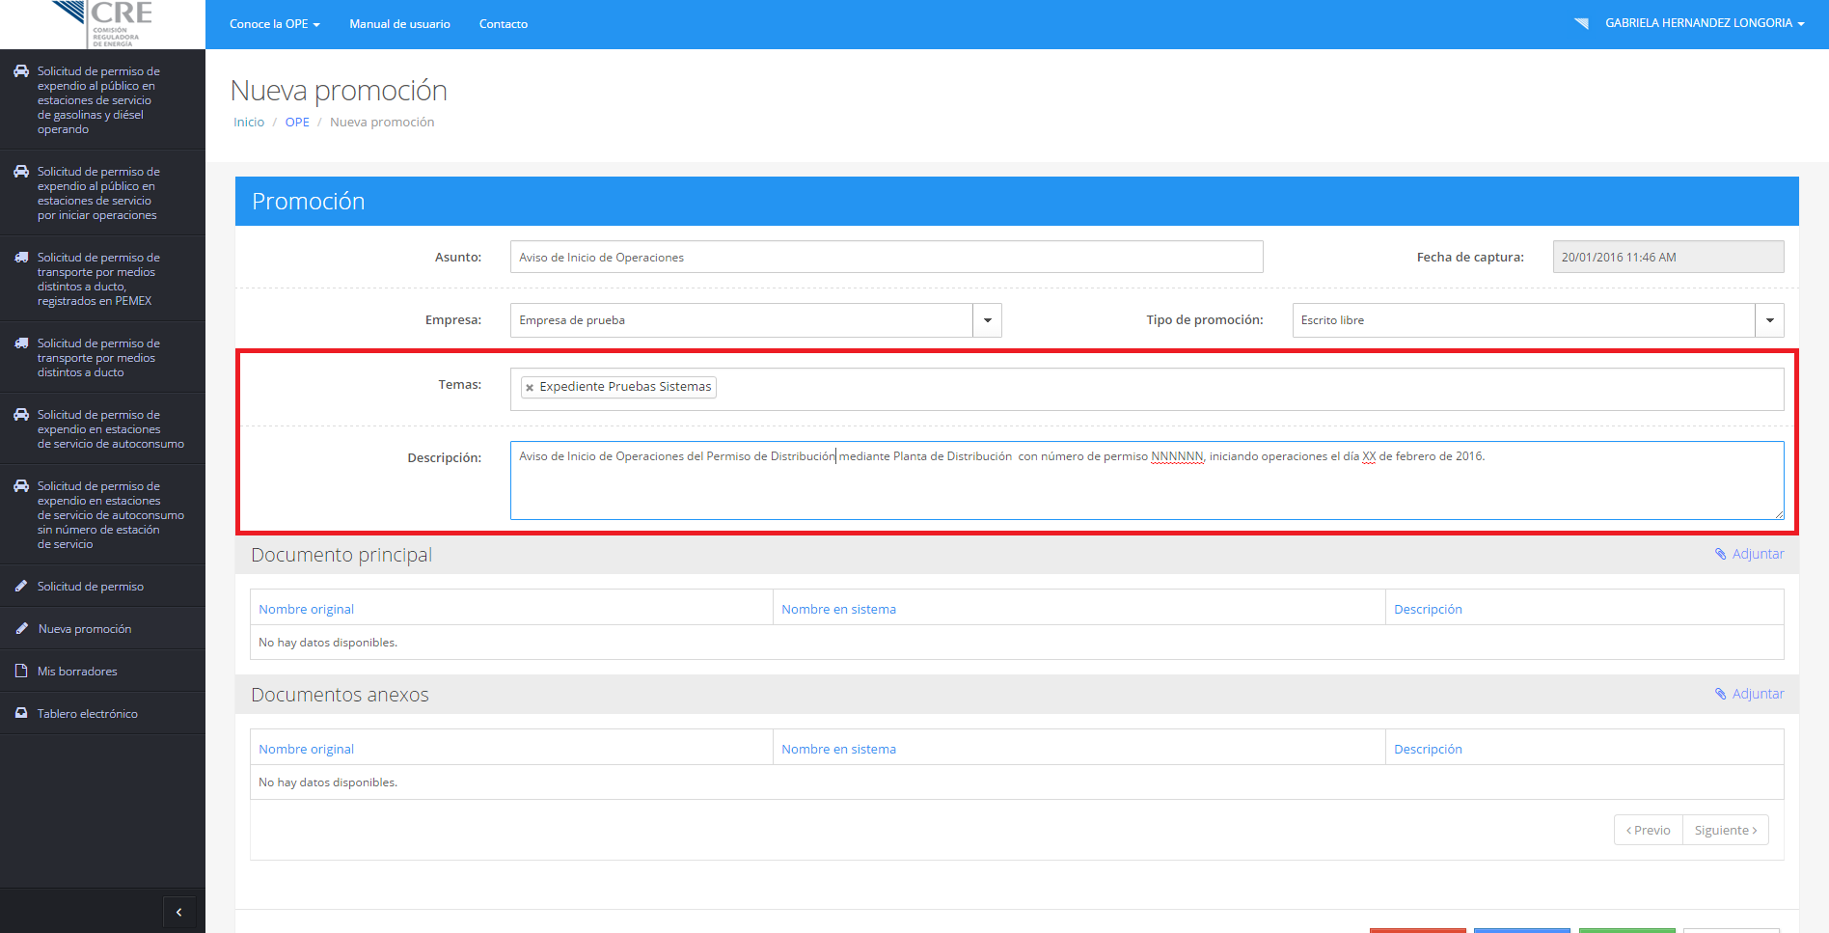
Task: Open Contacto page
Action: (x=504, y=24)
